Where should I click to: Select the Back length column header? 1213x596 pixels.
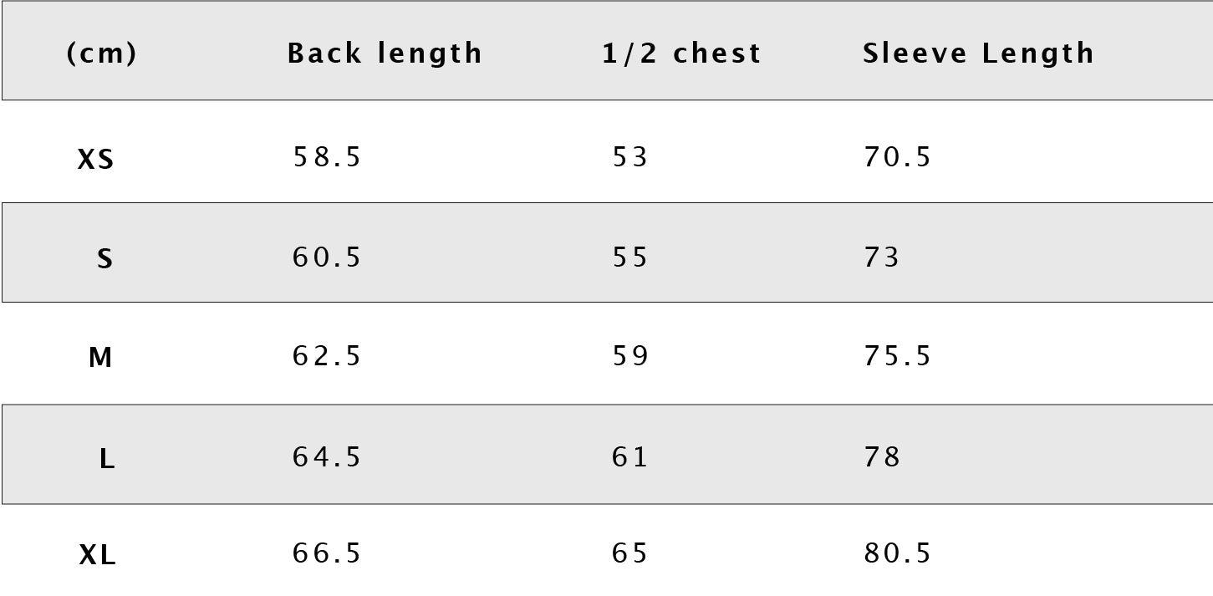pyautogui.click(x=385, y=53)
